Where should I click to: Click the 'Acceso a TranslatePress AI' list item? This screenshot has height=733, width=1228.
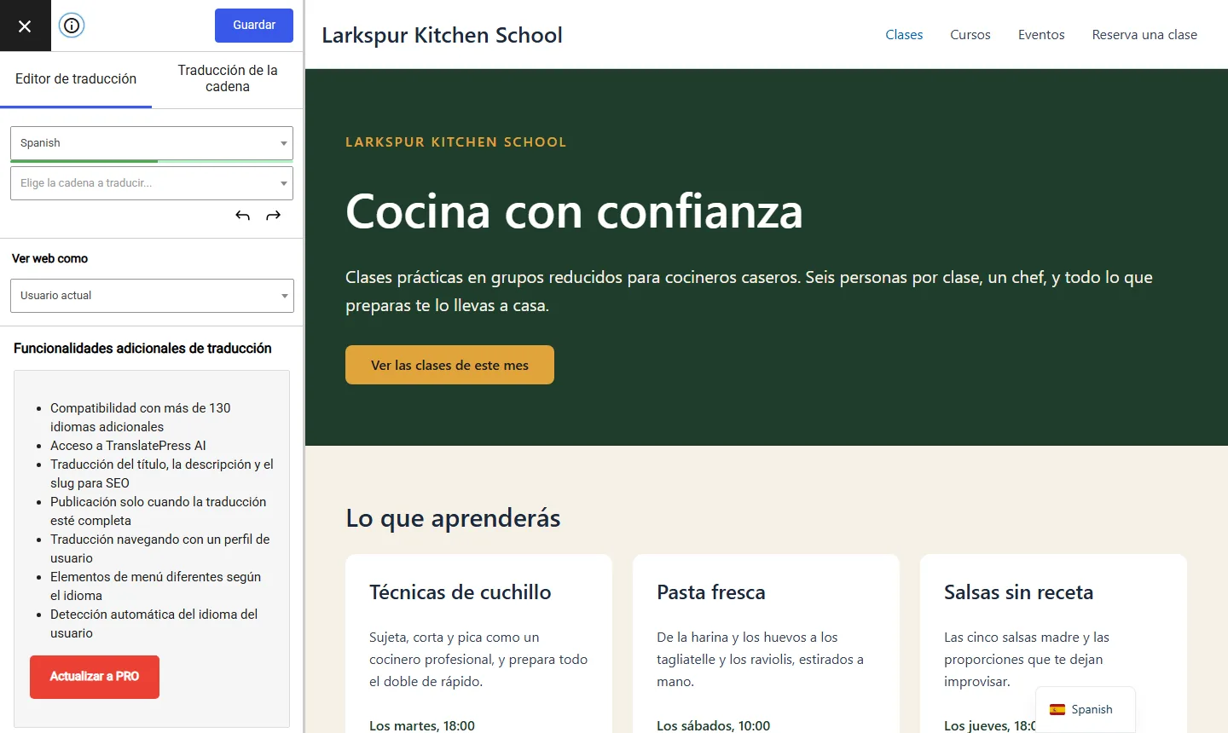(128, 446)
